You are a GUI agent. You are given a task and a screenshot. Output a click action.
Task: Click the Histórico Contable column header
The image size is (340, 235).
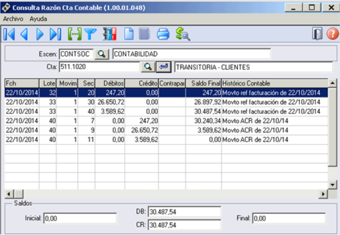tap(275, 83)
